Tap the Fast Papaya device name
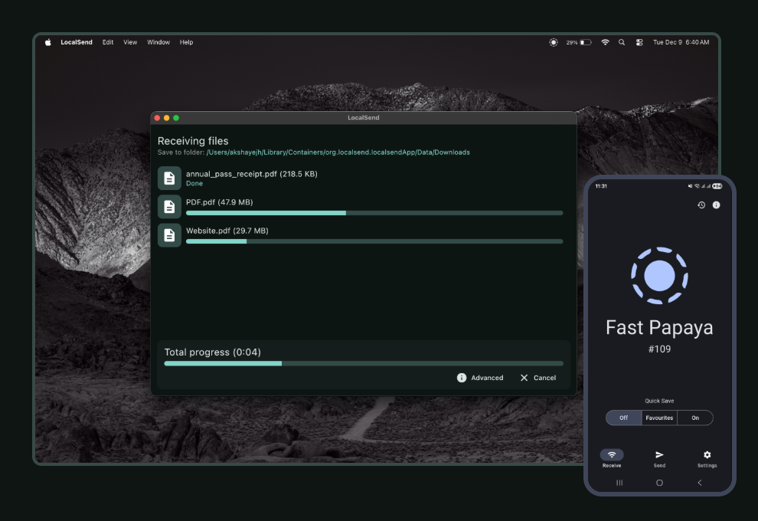This screenshot has width=758, height=521. 659,327
